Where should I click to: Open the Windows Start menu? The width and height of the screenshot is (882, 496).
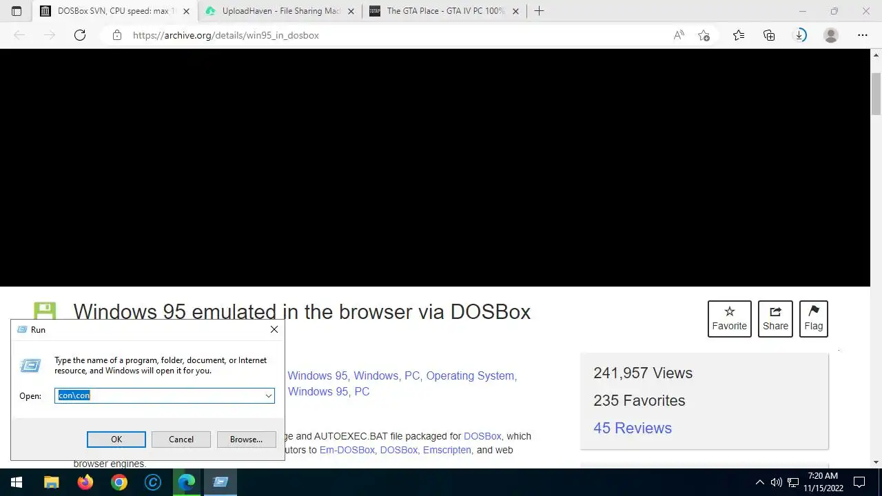tap(17, 482)
